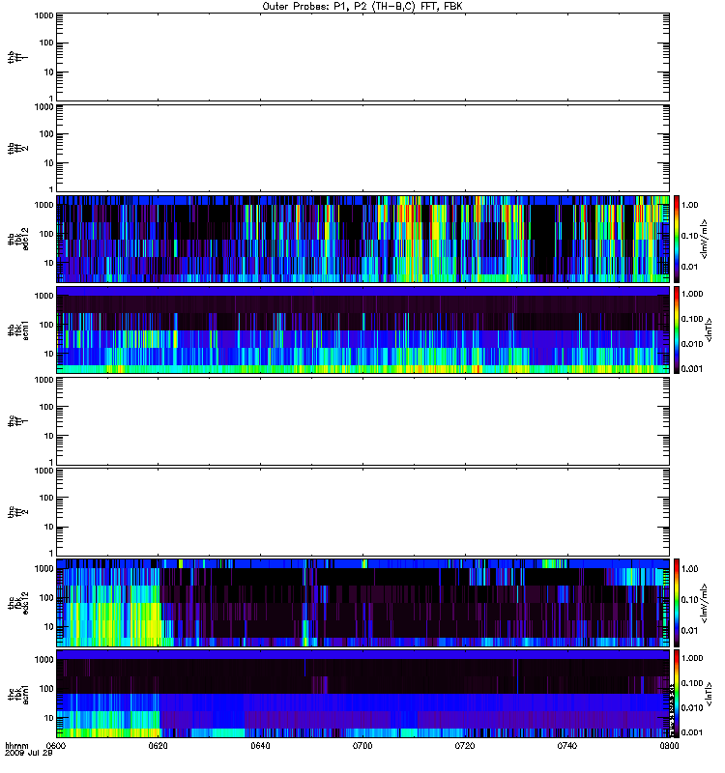The height and width of the screenshot is (773, 725).
Task: Click '1.00' on thc edc12 color scale
Action: (689, 569)
